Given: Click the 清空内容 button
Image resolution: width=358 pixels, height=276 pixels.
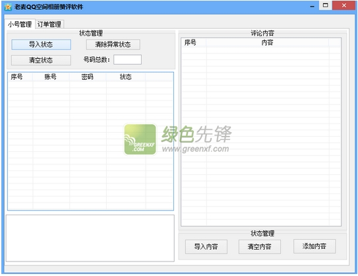Looking at the screenshot, I should [x=260, y=246].
